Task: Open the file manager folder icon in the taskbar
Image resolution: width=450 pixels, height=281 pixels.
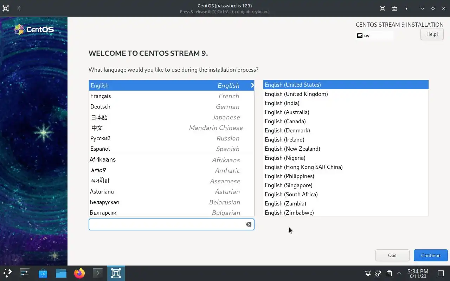Action: coord(61,273)
